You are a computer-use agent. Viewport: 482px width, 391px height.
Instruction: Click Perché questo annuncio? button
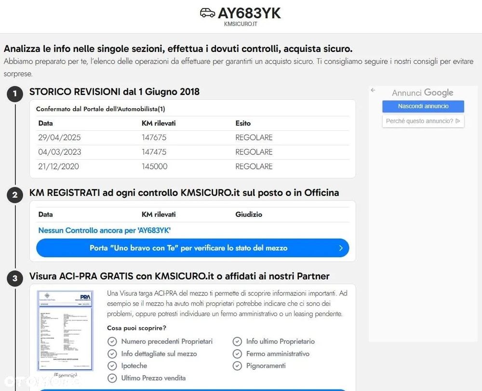tap(423, 121)
